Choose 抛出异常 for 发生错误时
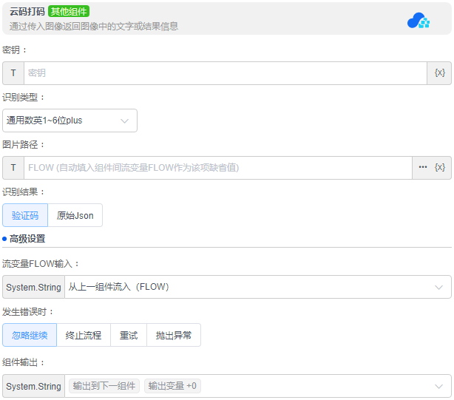The width and height of the screenshot is (454, 400). point(174,335)
